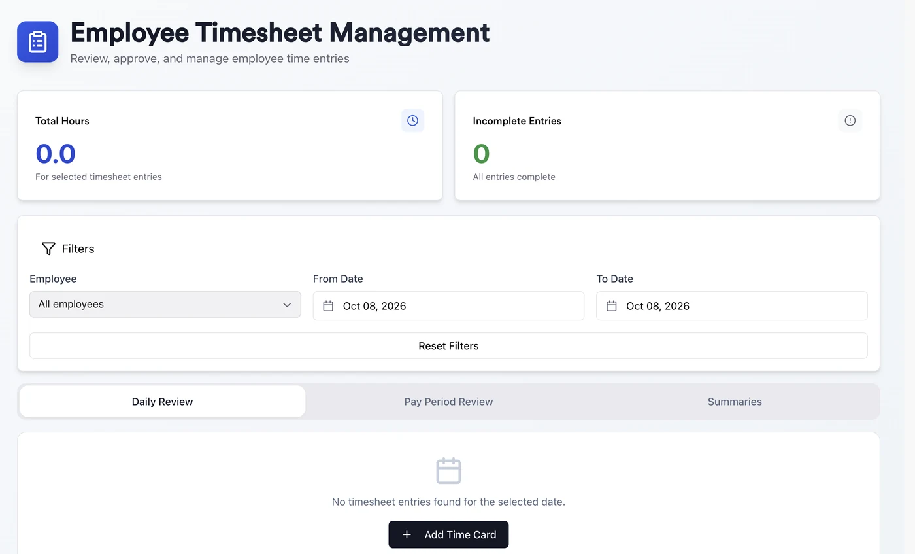
Task: Click the 0.0 total hours value
Action: coord(56,154)
